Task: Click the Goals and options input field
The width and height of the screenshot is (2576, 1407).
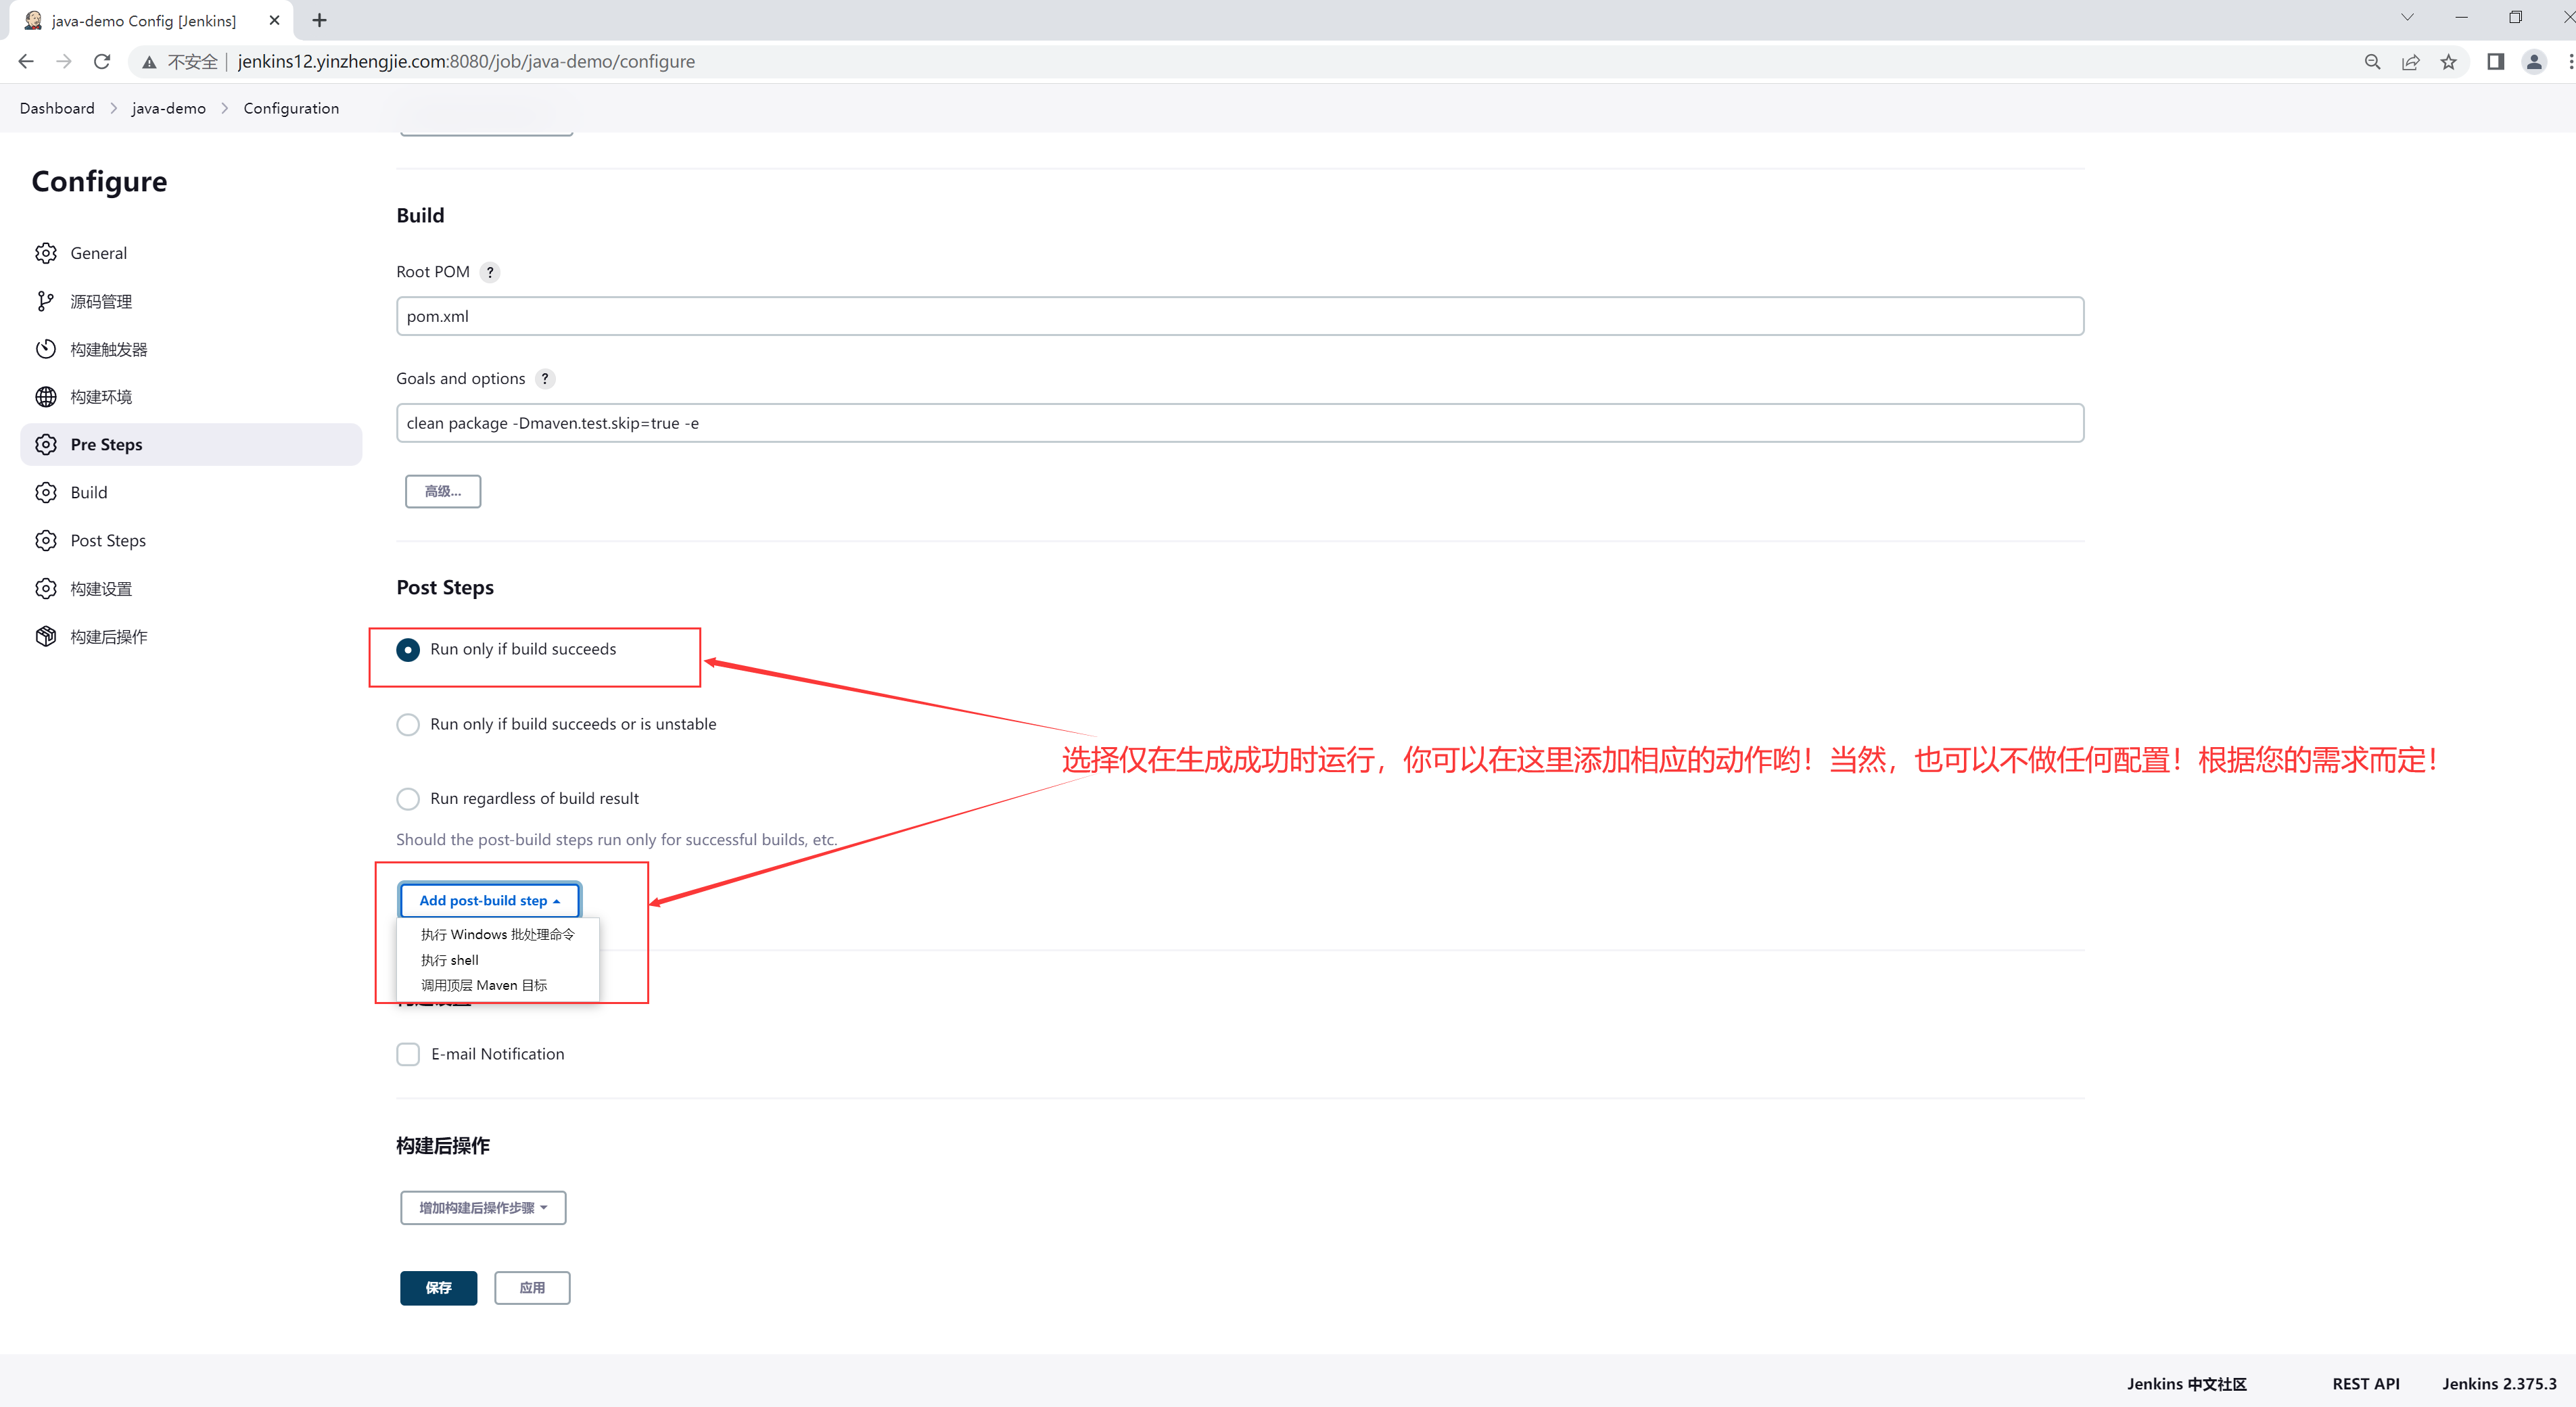Action: click(x=1240, y=424)
